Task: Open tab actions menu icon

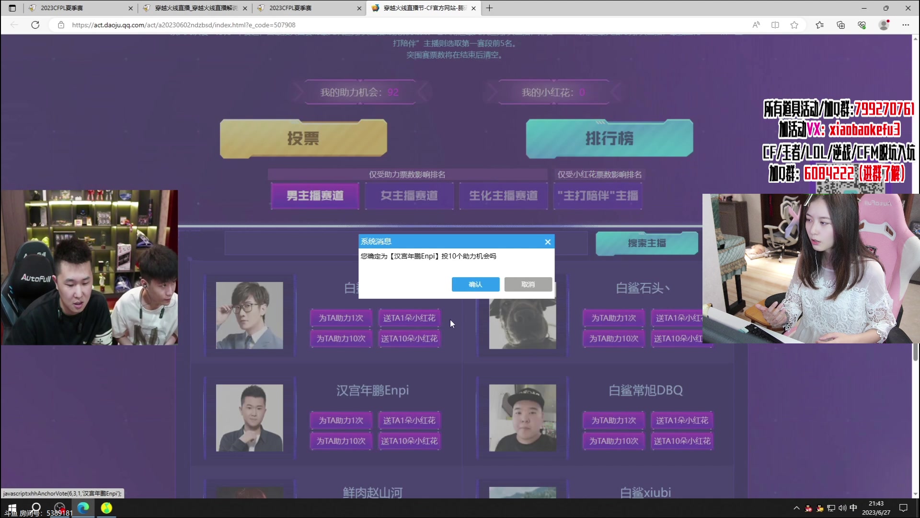Action: (x=12, y=8)
